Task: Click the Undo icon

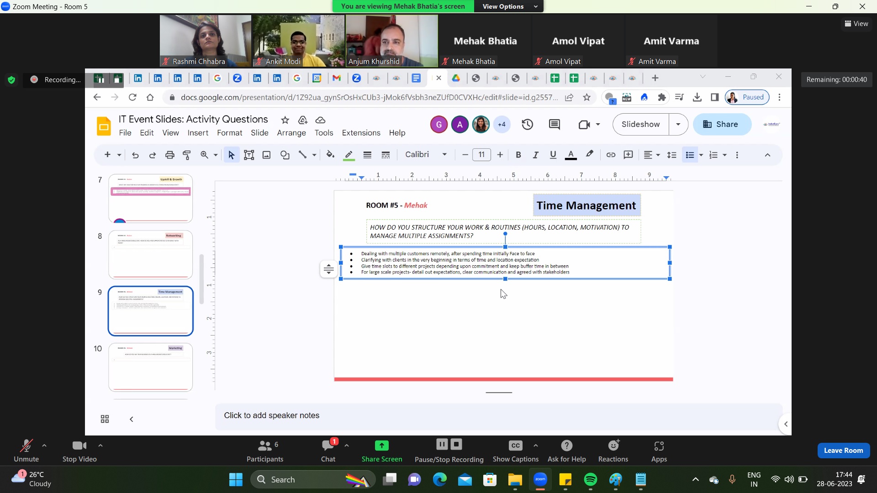Action: 135,155
